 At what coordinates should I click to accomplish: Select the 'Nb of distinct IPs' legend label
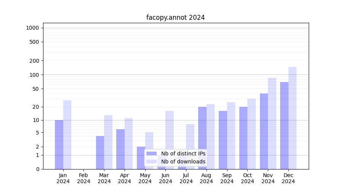tap(183, 154)
